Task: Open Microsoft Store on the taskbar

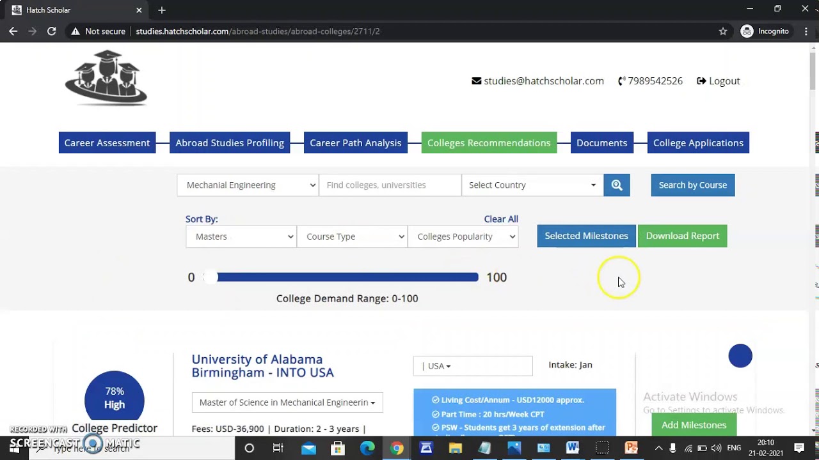Action: 338,448
